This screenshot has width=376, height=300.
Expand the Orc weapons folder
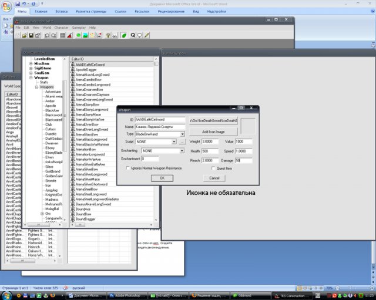point(42,214)
